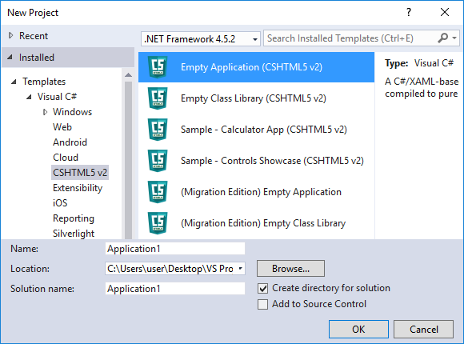Select the Windows template category

[72, 112]
